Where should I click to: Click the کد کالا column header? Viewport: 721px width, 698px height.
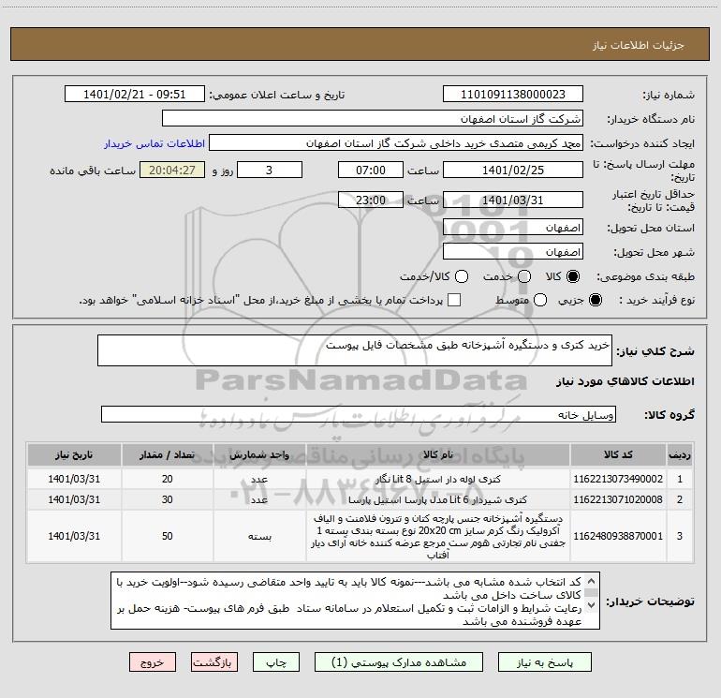tap(618, 454)
